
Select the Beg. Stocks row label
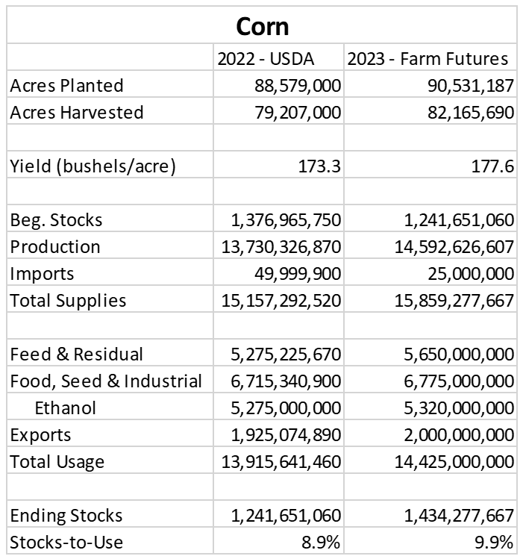pos(57,220)
